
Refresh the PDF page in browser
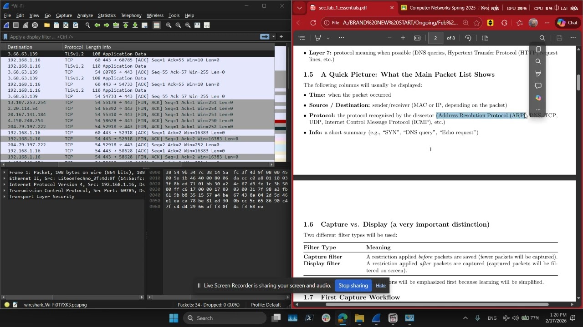click(313, 23)
